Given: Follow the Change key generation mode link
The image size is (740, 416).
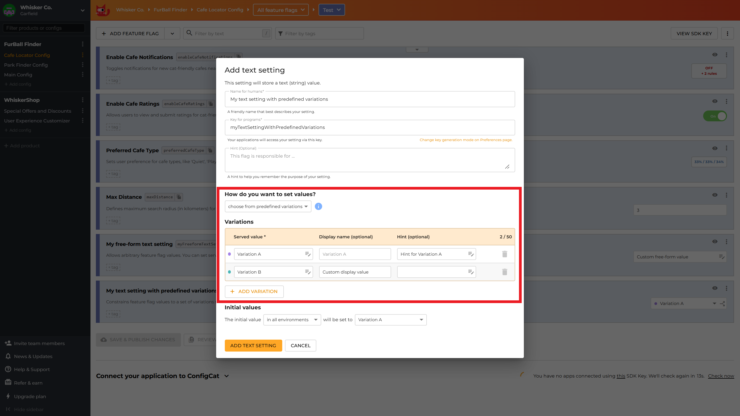Looking at the screenshot, I should tap(466, 140).
